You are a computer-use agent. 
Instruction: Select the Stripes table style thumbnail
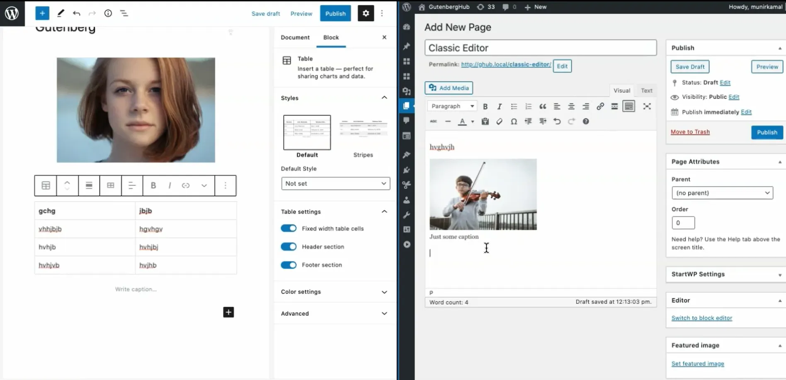363,132
